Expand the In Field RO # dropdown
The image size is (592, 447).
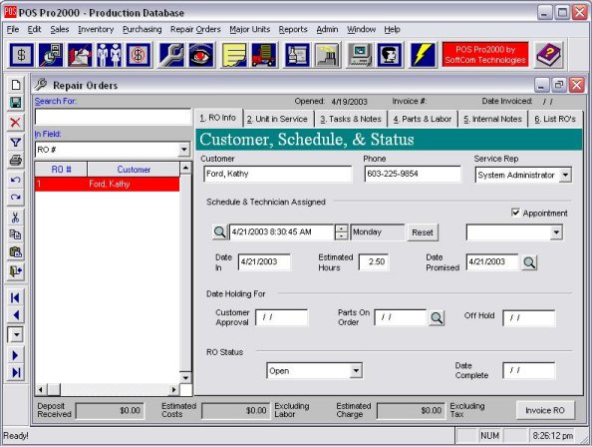183,150
